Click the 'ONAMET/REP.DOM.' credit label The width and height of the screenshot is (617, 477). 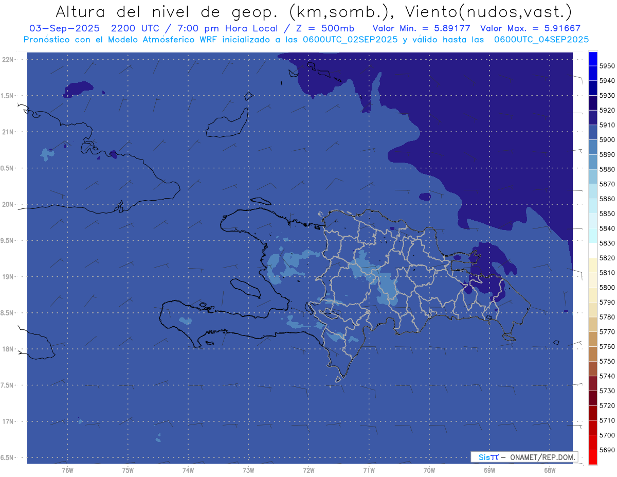click(542, 457)
